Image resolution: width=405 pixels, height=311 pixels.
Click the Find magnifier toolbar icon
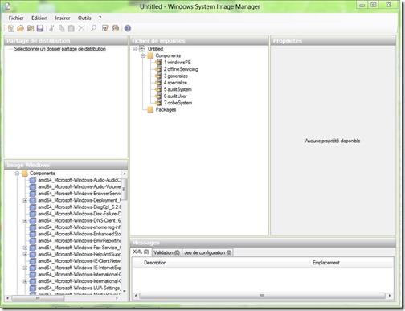(93, 28)
